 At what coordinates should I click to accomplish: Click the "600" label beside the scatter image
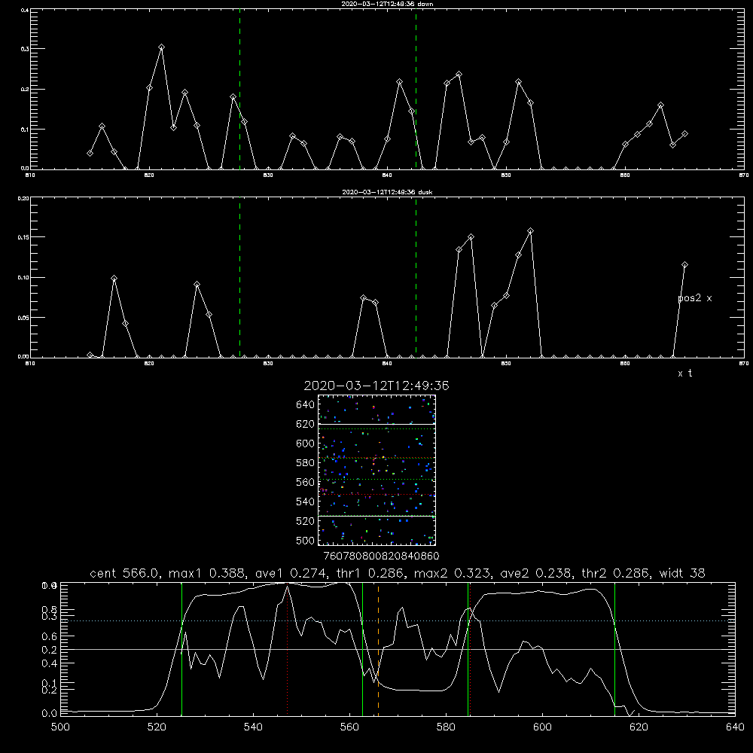pos(306,444)
